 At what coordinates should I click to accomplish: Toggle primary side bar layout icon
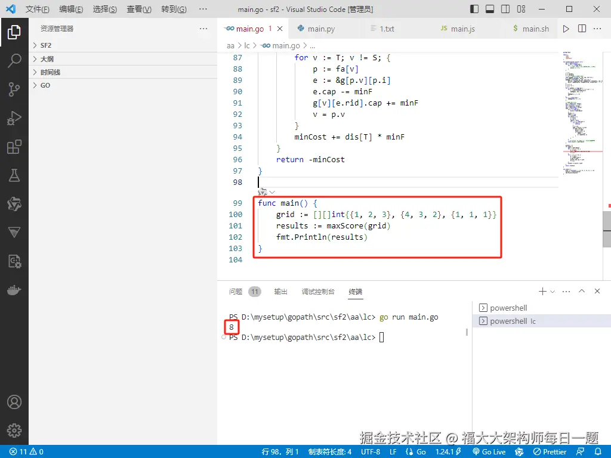pyautogui.click(x=474, y=9)
